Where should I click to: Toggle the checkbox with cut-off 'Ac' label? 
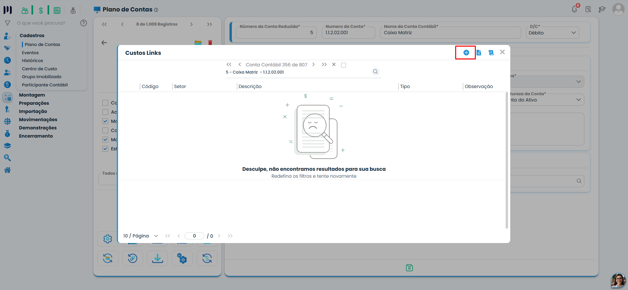(105, 112)
